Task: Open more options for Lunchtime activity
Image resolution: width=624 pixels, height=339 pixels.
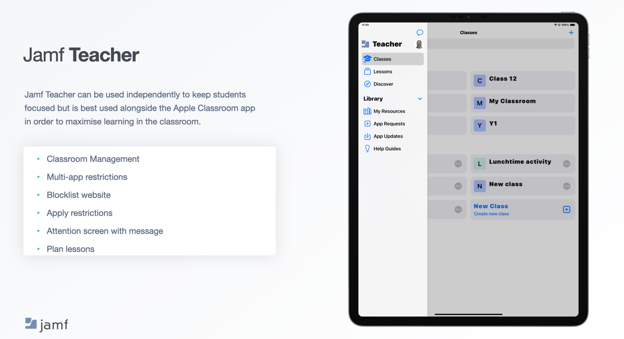Action: point(566,164)
